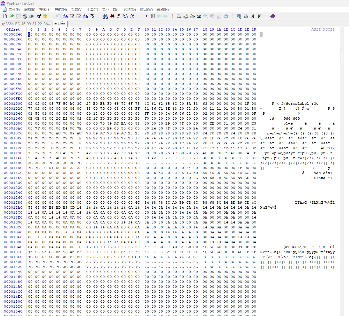
Task: Click the Replace text A-to-B icon
Action: click(x=125, y=16)
